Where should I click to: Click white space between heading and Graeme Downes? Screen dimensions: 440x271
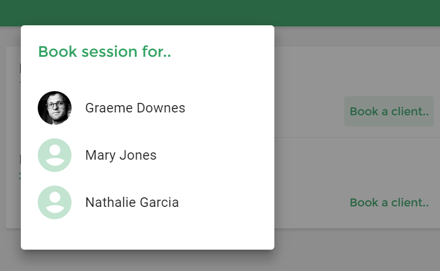(x=148, y=75)
